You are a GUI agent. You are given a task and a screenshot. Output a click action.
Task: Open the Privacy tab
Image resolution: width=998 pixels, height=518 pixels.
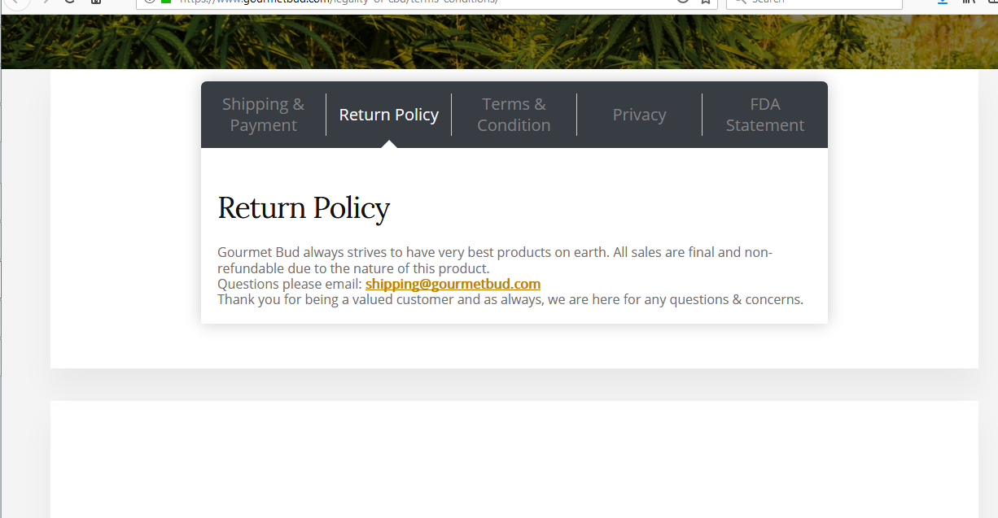pos(639,115)
